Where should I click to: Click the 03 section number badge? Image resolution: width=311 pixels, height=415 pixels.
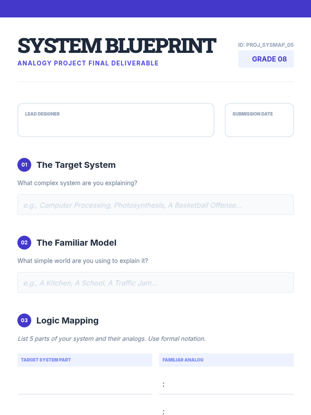point(24,320)
